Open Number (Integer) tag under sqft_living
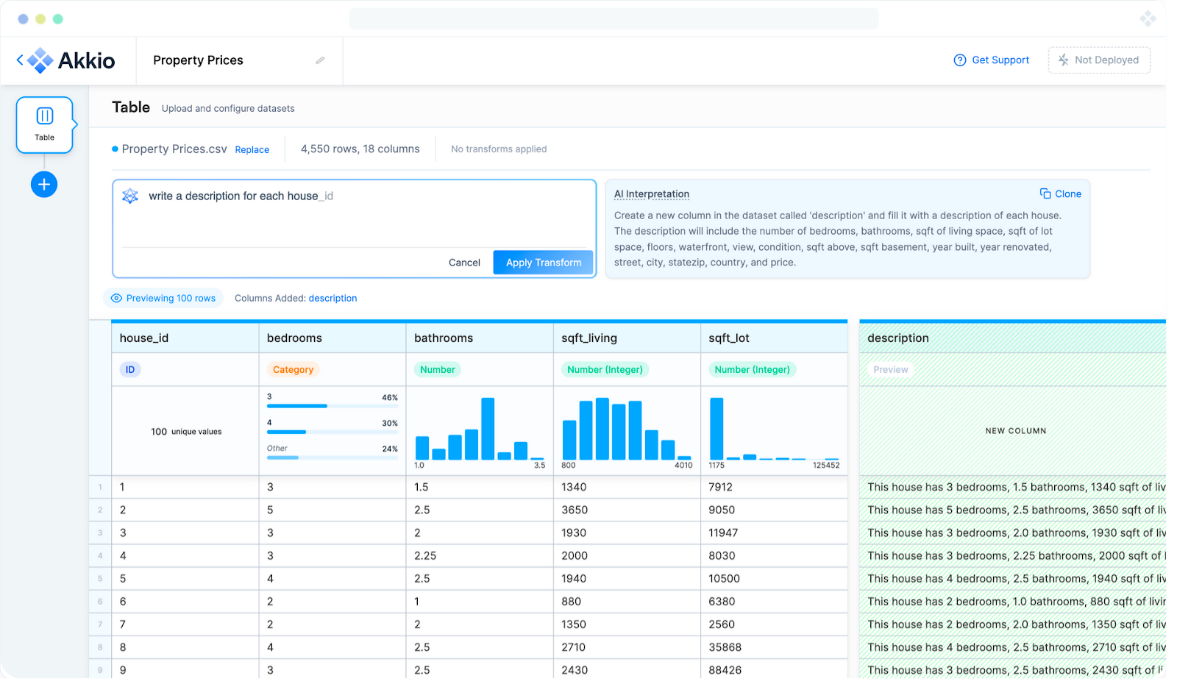This screenshot has height=684, width=1177. (x=605, y=369)
